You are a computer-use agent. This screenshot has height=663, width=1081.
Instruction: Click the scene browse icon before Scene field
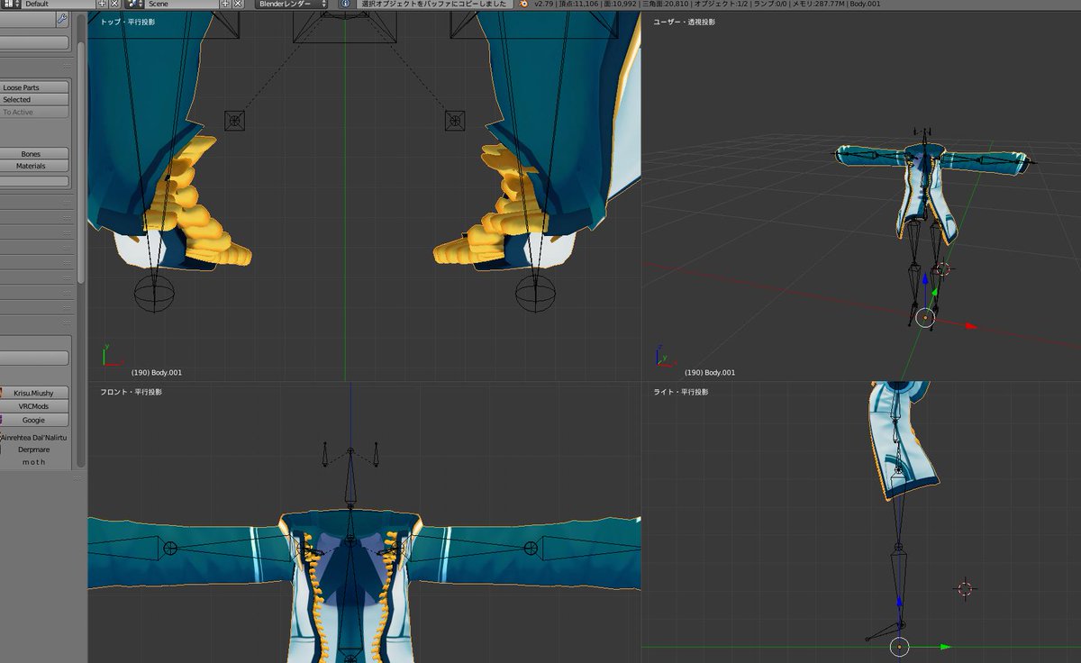tap(134, 5)
